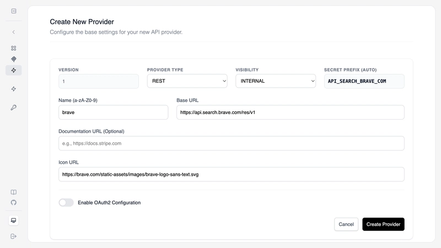Expand the Visibility dropdown showing INTERNAL
Screen dimensions: 441x248
click(275, 81)
